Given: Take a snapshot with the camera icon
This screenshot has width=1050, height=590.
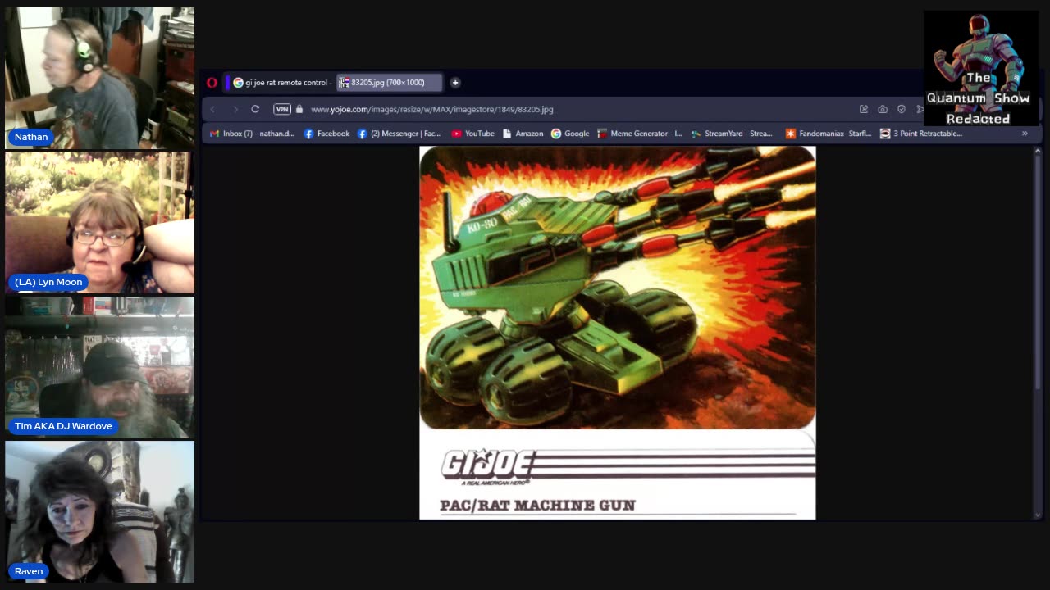Looking at the screenshot, I should (x=883, y=109).
